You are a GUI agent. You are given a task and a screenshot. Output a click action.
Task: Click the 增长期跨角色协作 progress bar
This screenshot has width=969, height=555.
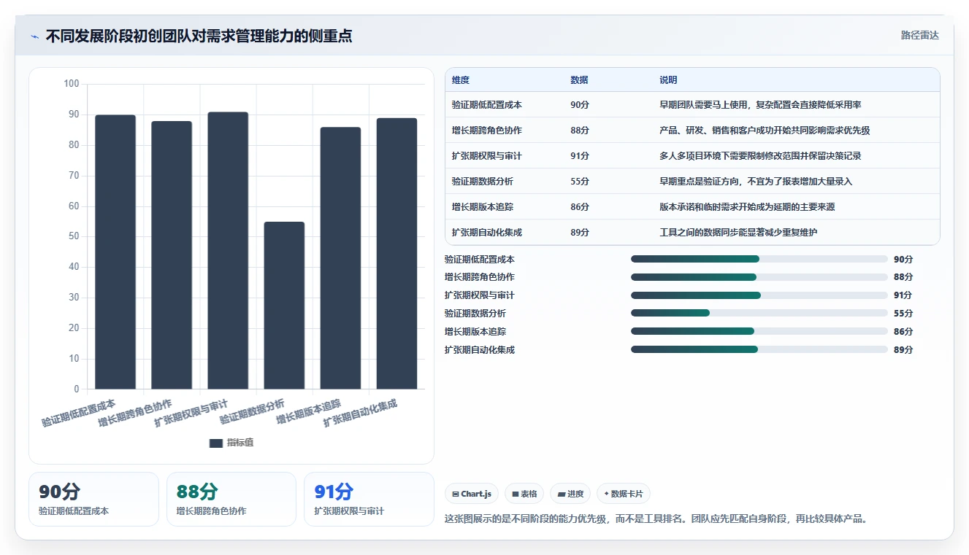coord(759,277)
